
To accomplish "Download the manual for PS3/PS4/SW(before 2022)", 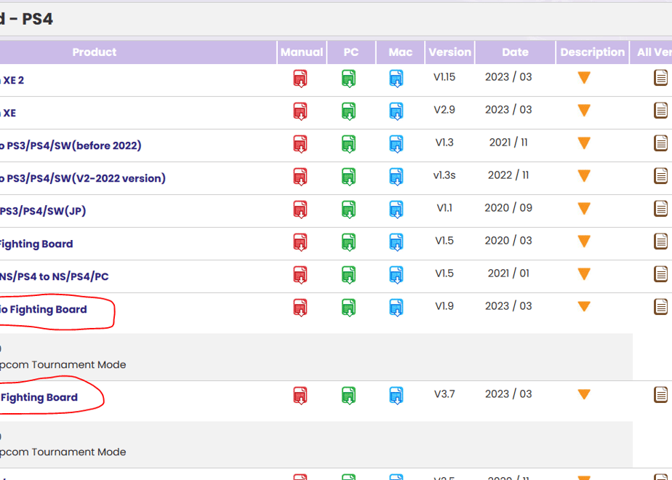I will (300, 144).
